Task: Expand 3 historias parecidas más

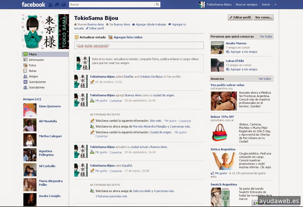Action: [111, 196]
